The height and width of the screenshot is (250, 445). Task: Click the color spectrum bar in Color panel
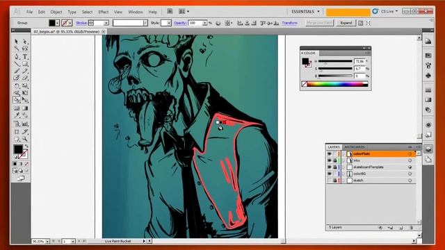(335, 84)
